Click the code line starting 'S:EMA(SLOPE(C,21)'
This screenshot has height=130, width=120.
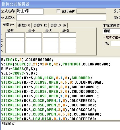click(56, 64)
